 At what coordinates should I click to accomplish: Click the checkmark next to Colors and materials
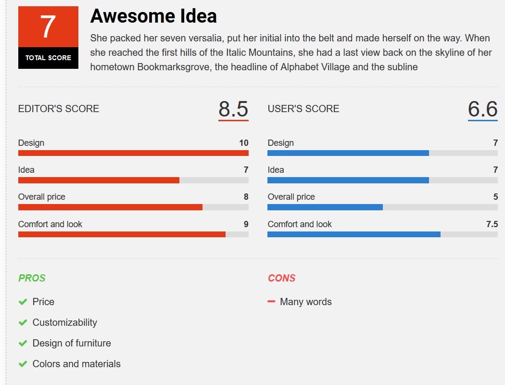tap(22, 364)
